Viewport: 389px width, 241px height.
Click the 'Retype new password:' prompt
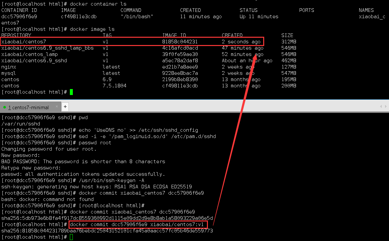[x=31, y=168]
